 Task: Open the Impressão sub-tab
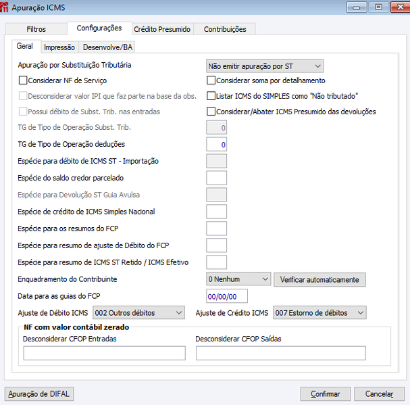59,47
